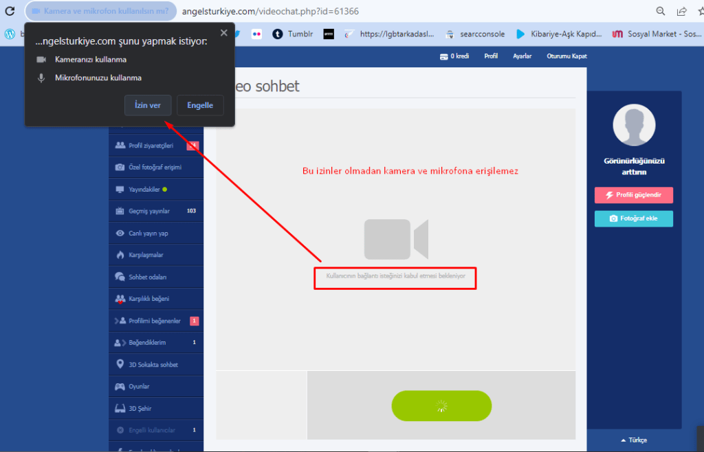Click the Sohbet odaları chat bubble icon

(x=120, y=277)
